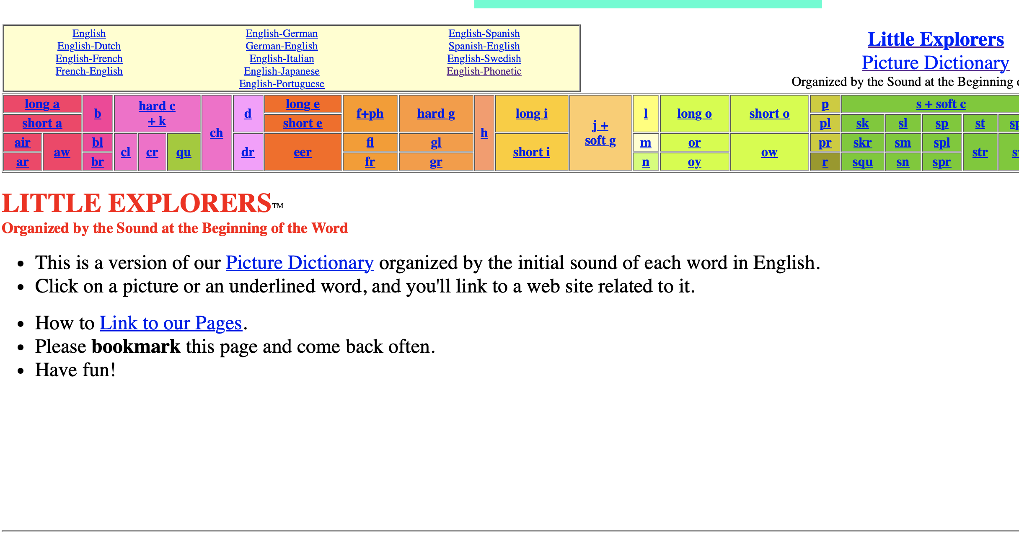Click the Little Explorers heading link

[x=936, y=39]
